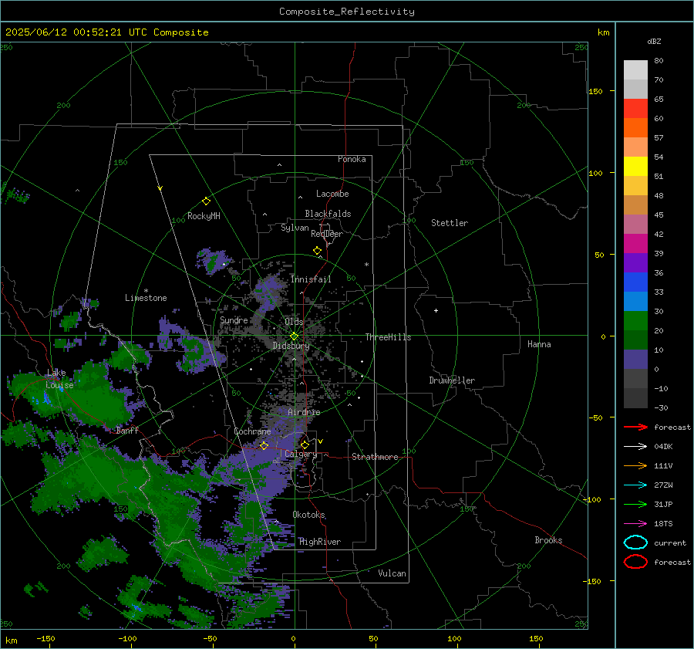Click the Limestone label

pos(146,298)
